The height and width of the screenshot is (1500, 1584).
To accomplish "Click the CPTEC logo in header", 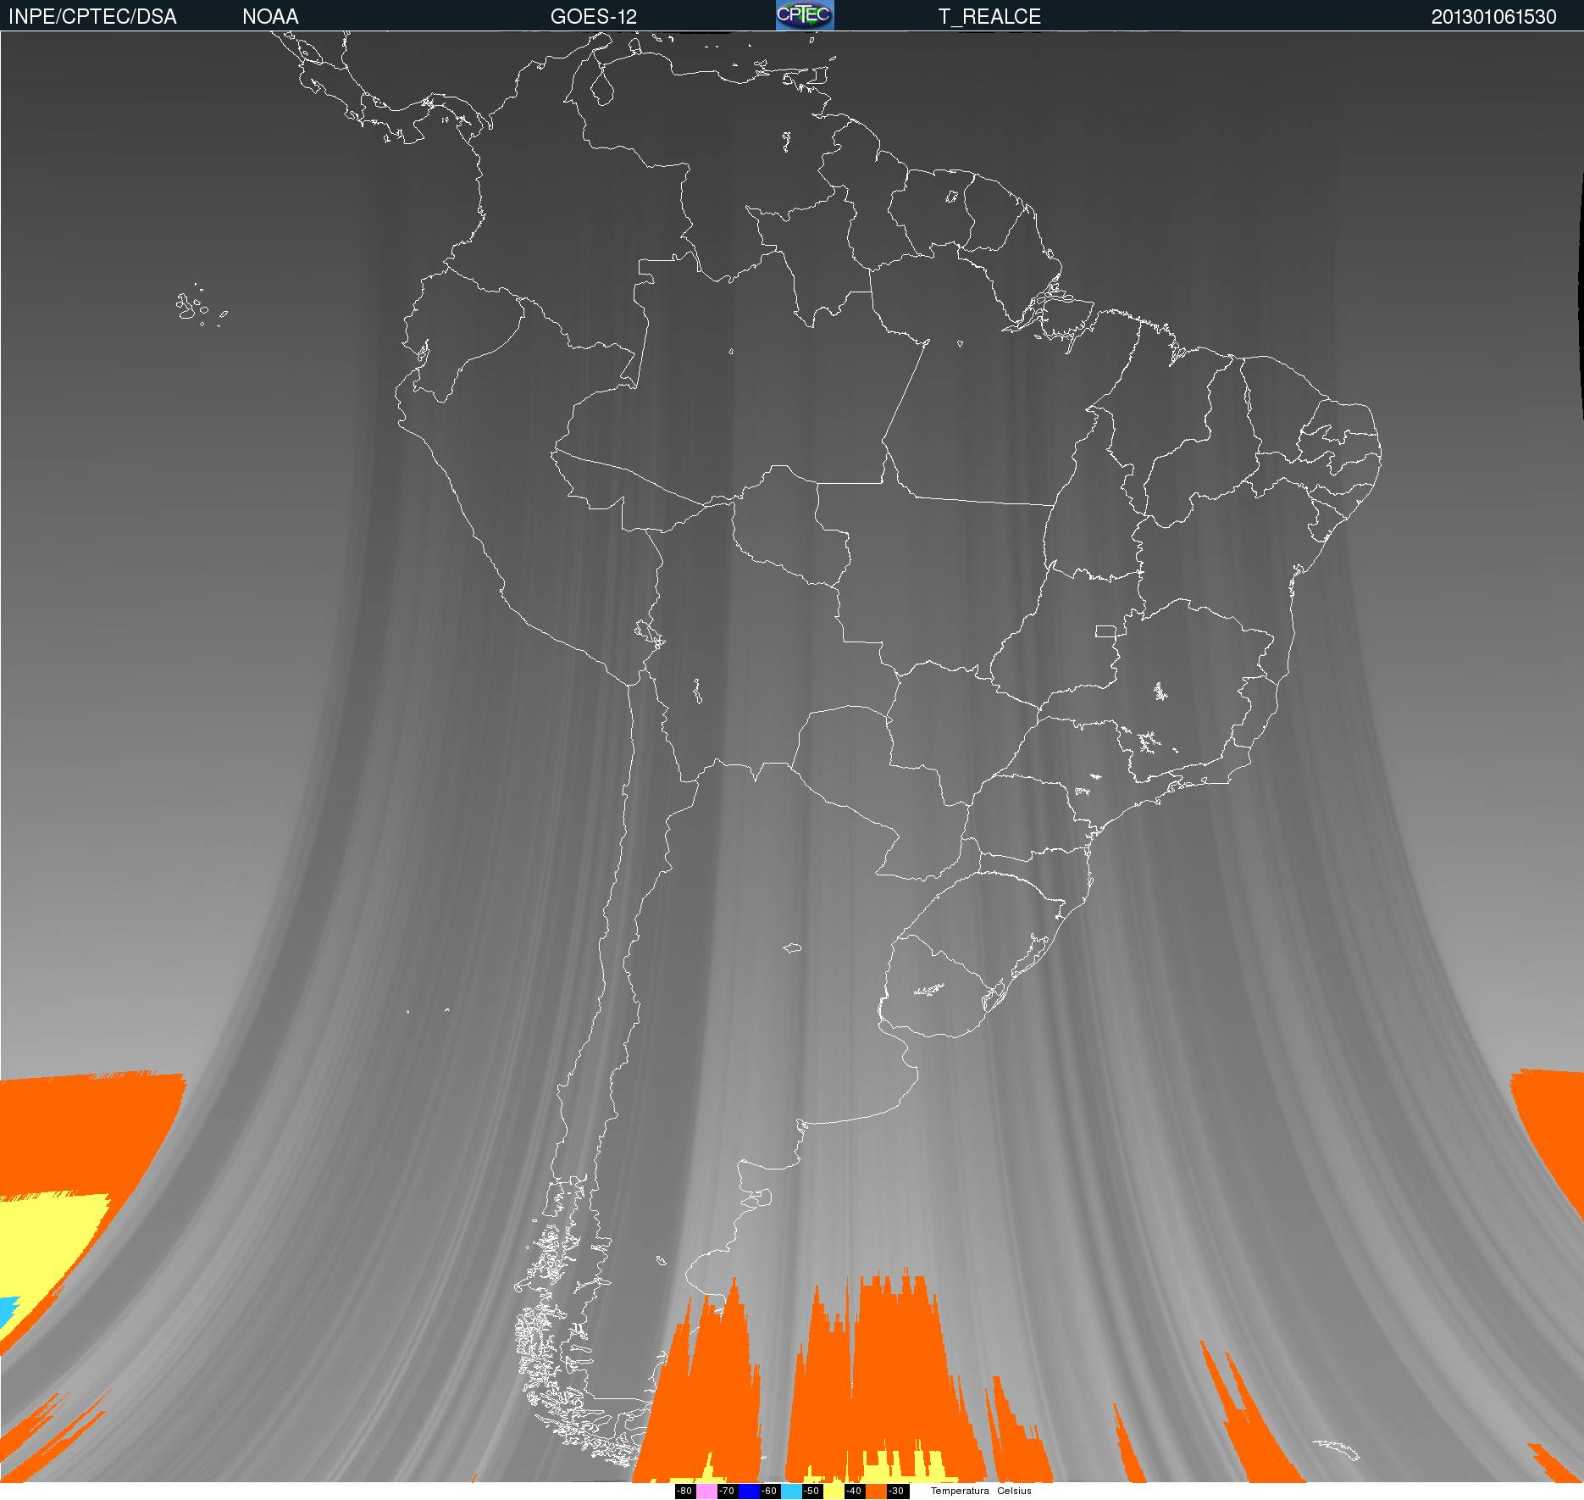I will [x=805, y=15].
